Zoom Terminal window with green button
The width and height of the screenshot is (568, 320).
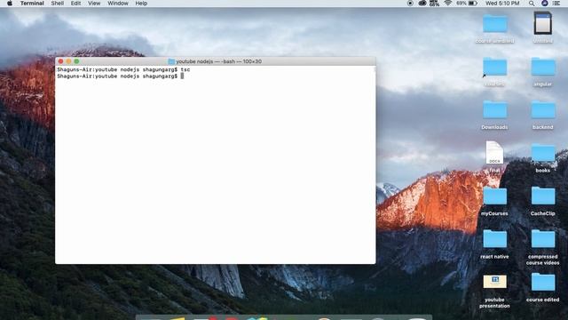[x=77, y=61]
